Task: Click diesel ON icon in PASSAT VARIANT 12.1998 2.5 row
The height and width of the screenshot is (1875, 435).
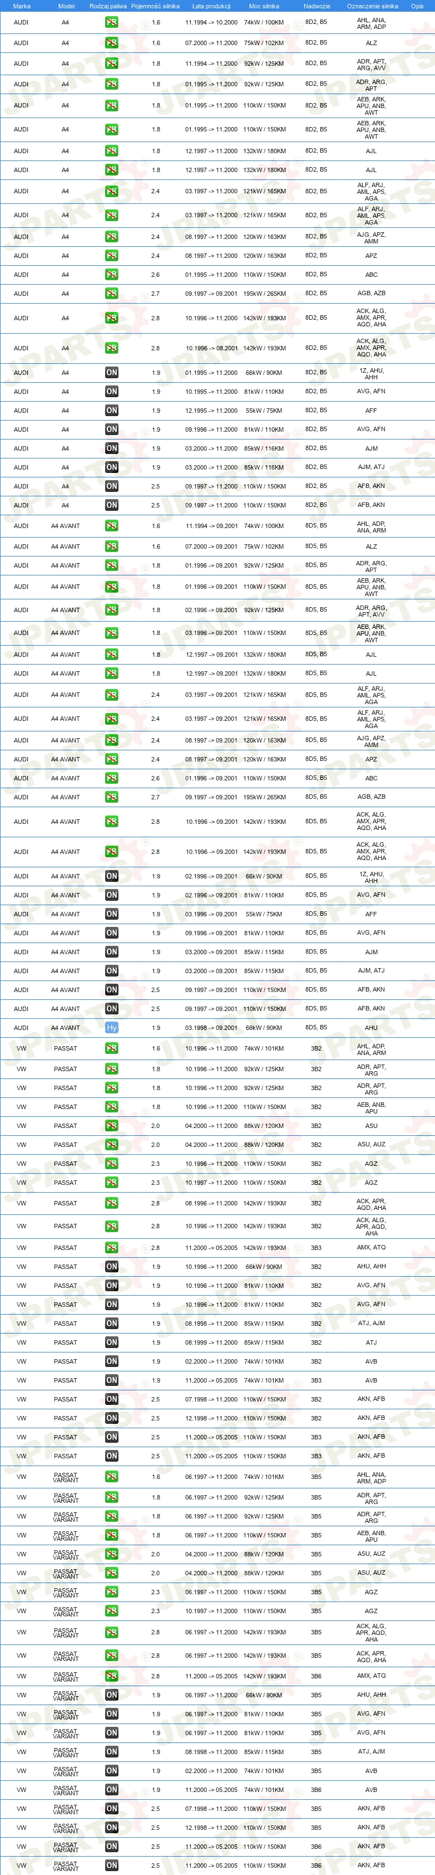Action: (111, 1828)
